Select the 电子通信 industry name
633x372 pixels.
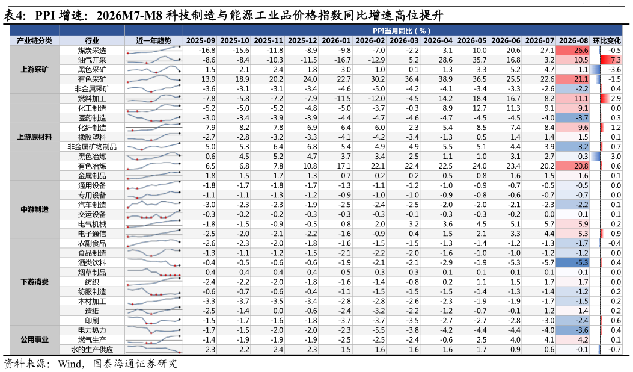tap(92, 234)
